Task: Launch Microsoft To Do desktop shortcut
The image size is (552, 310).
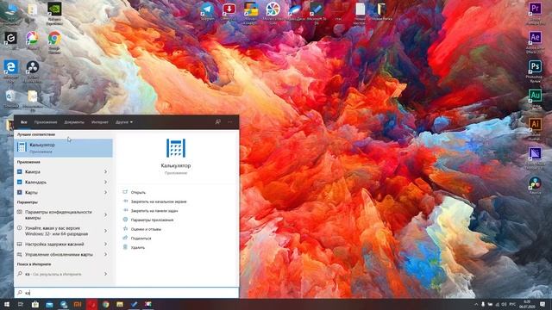Action: tap(317, 9)
